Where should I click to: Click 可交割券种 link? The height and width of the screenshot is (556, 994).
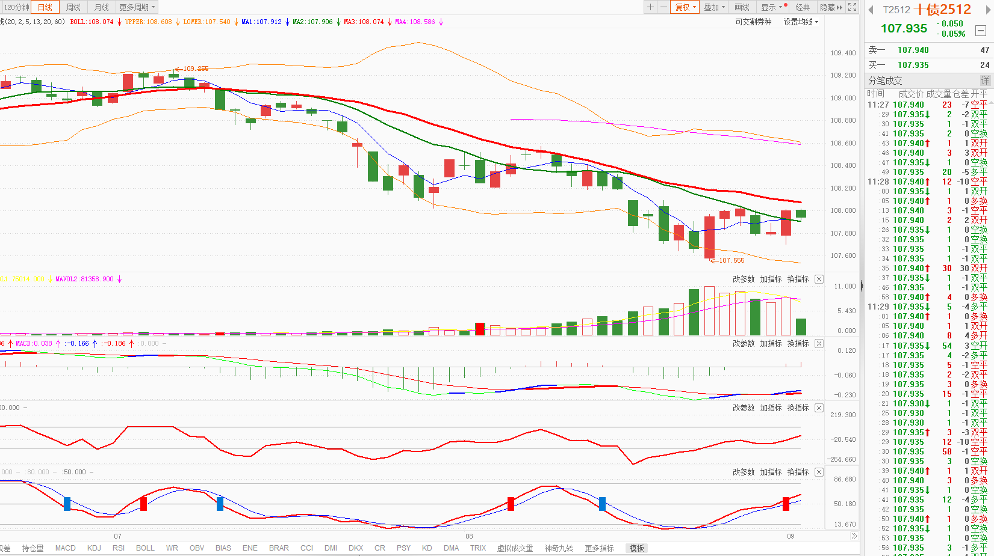tap(753, 22)
